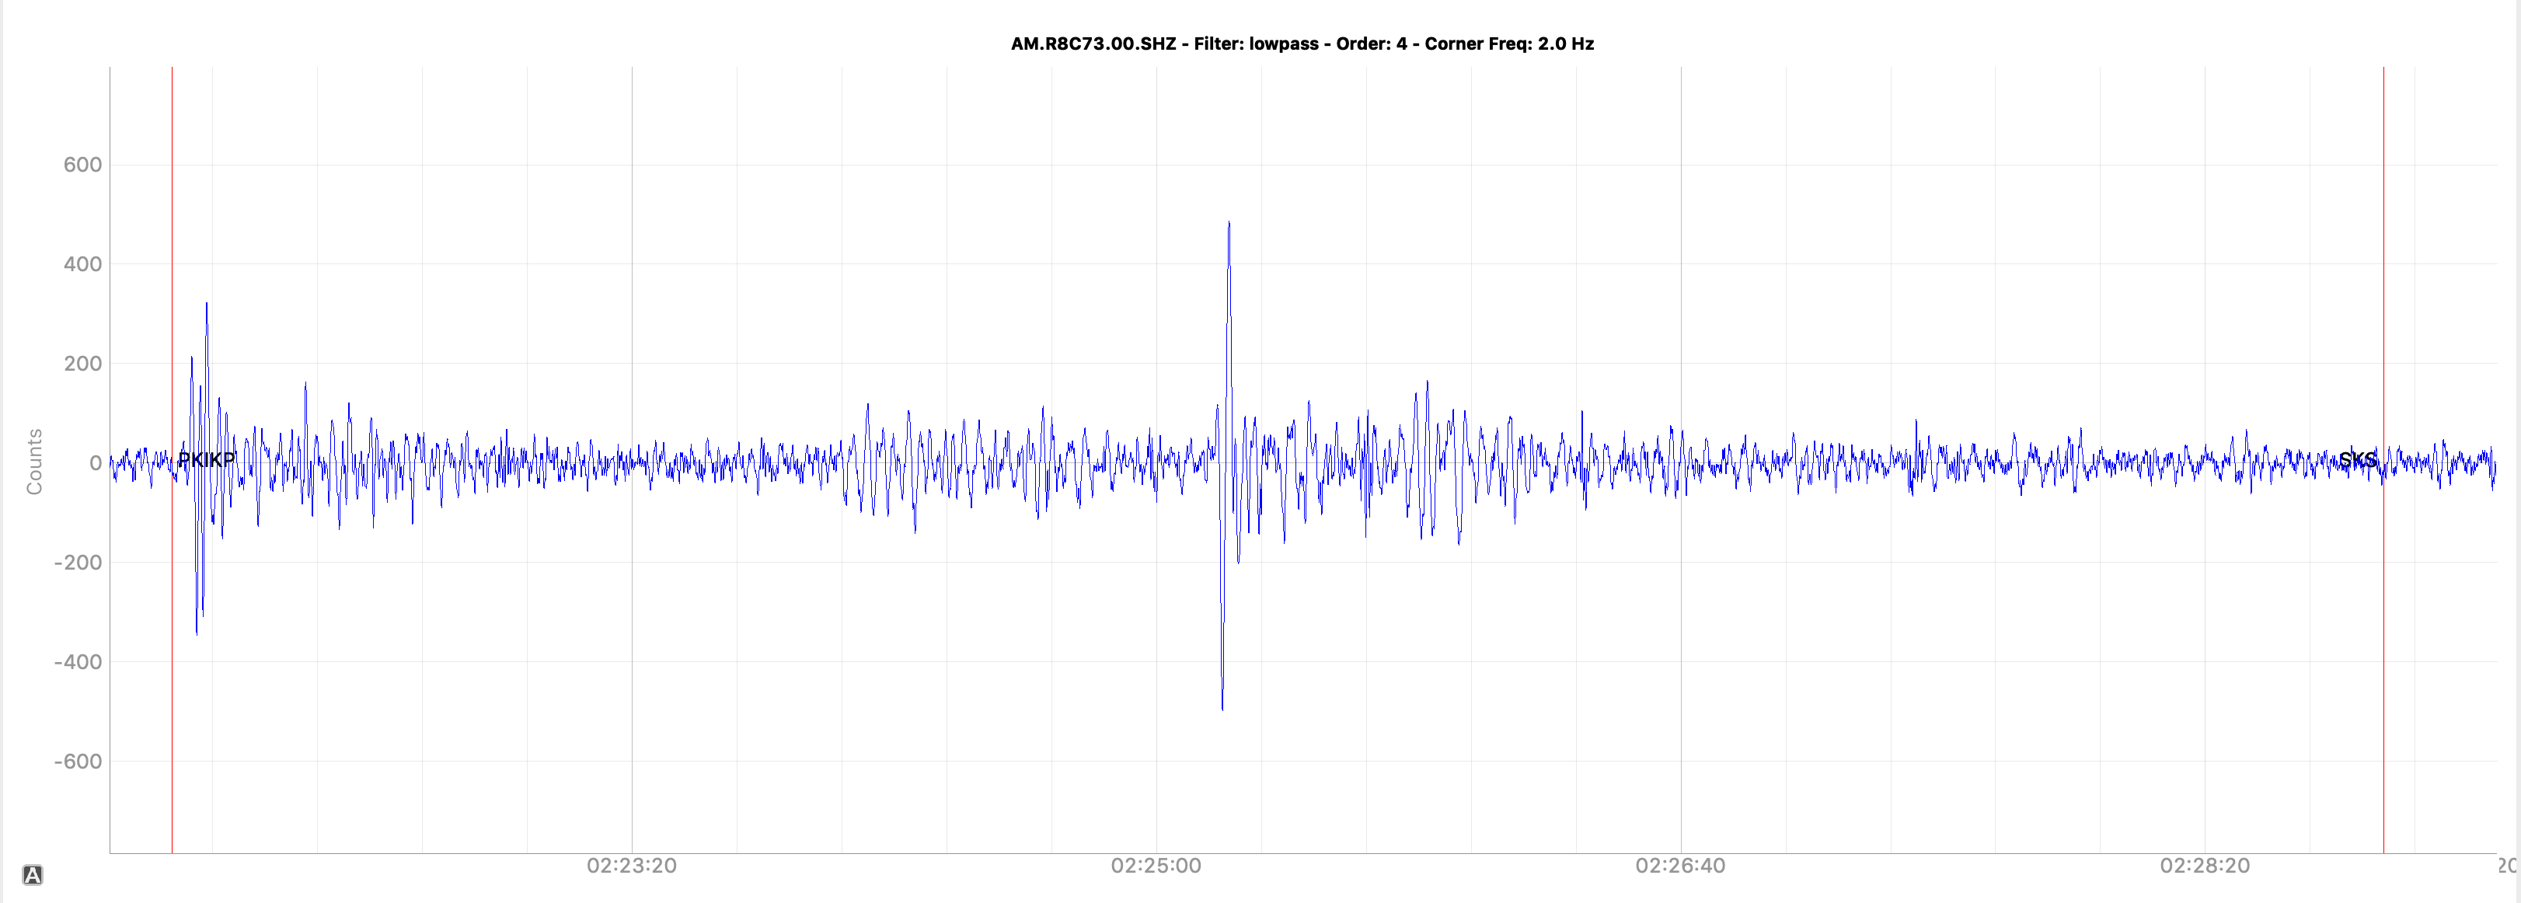Click the deepest negative waveform trough below -400
The width and height of the screenshot is (2521, 903).
pos(1222,708)
